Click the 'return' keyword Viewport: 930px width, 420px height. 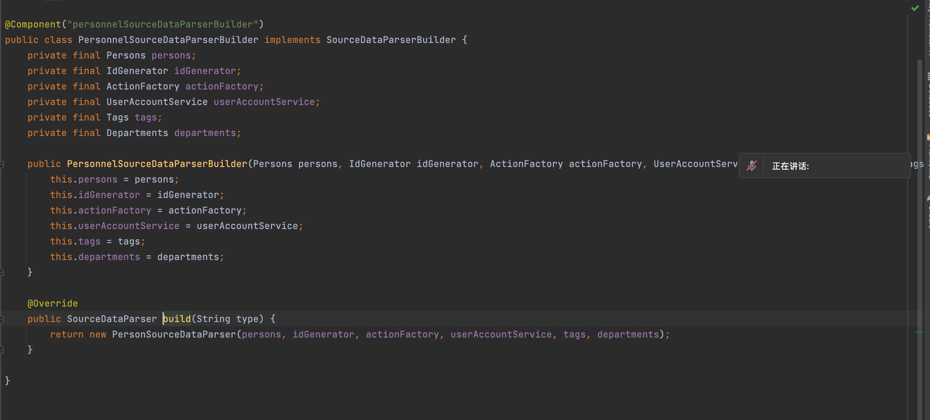point(67,334)
